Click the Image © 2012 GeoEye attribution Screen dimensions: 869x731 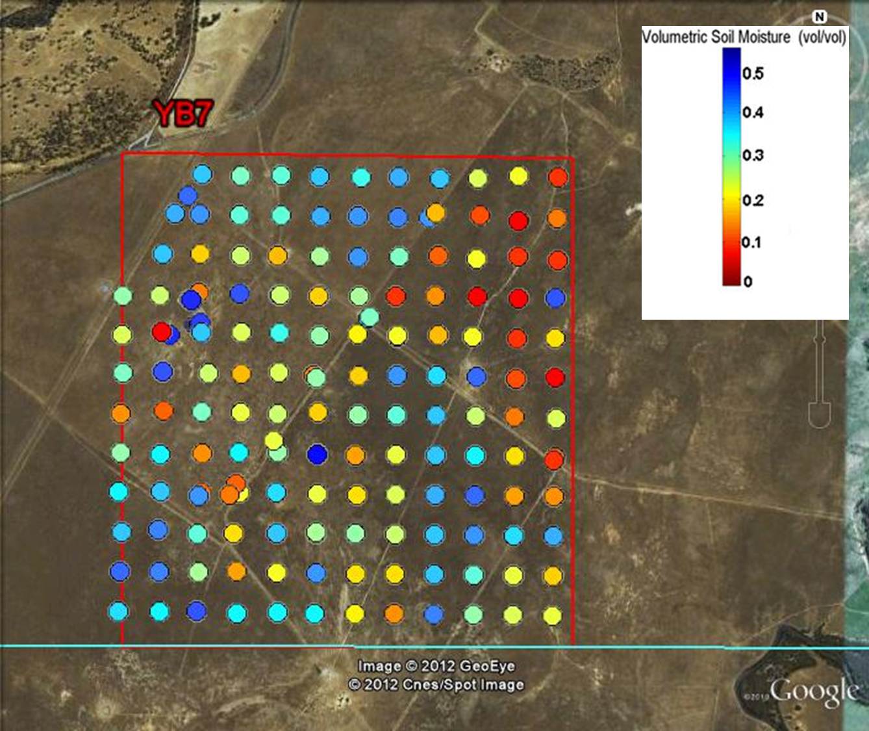436,666
